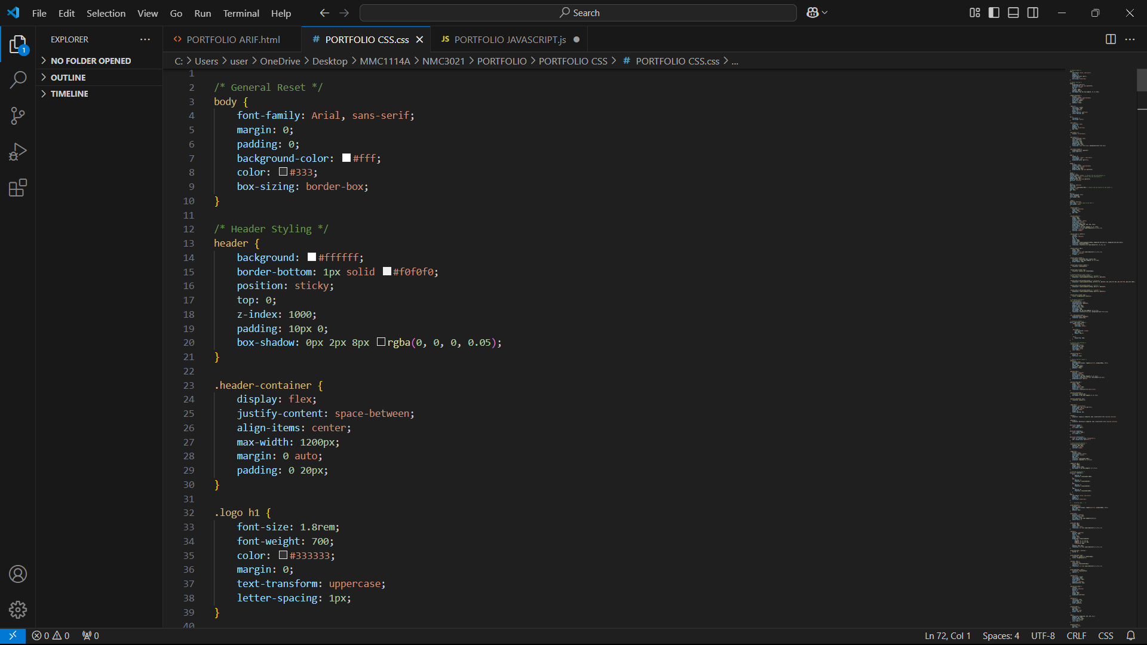1147x645 pixels.
Task: Show errors and warnings in status bar
Action: tap(51, 635)
